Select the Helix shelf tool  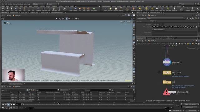[88, 9]
